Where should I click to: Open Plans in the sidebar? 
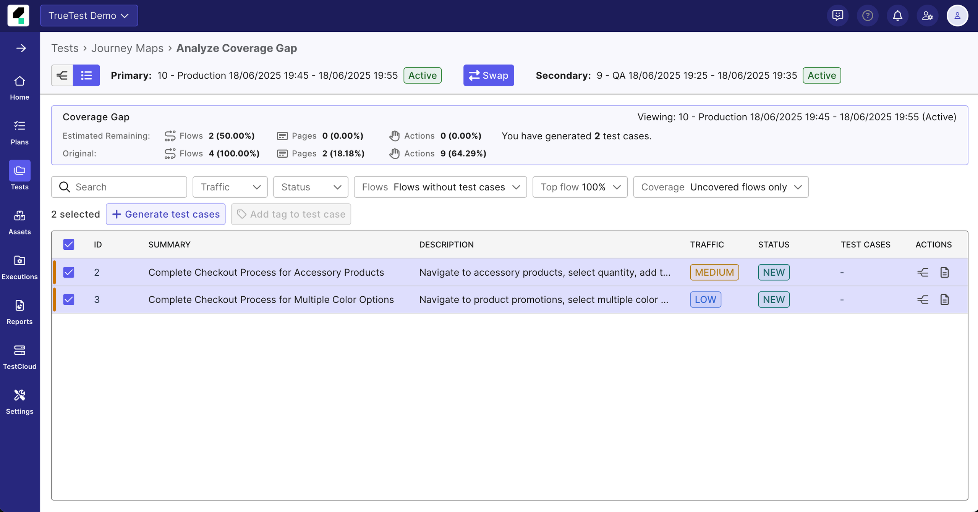(x=19, y=133)
